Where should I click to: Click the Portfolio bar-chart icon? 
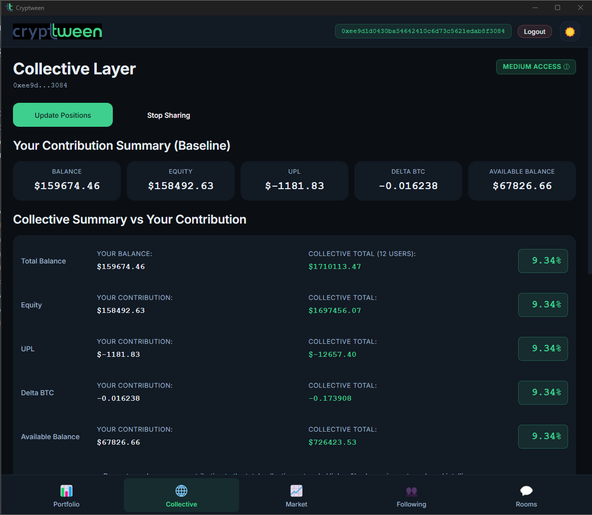pos(66,491)
